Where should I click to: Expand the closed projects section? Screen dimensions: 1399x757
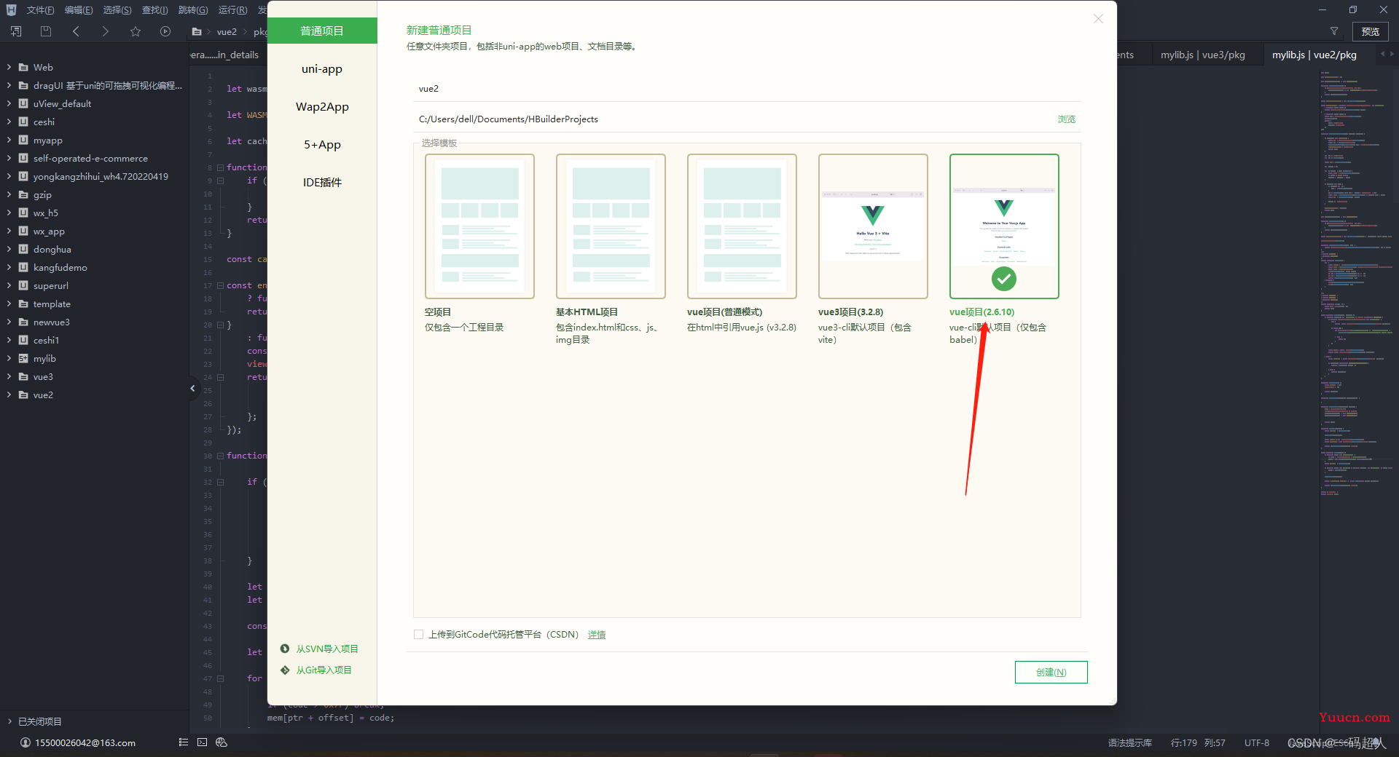point(9,721)
